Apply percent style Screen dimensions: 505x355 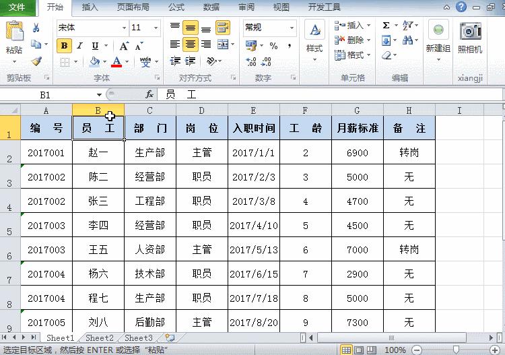coord(273,46)
